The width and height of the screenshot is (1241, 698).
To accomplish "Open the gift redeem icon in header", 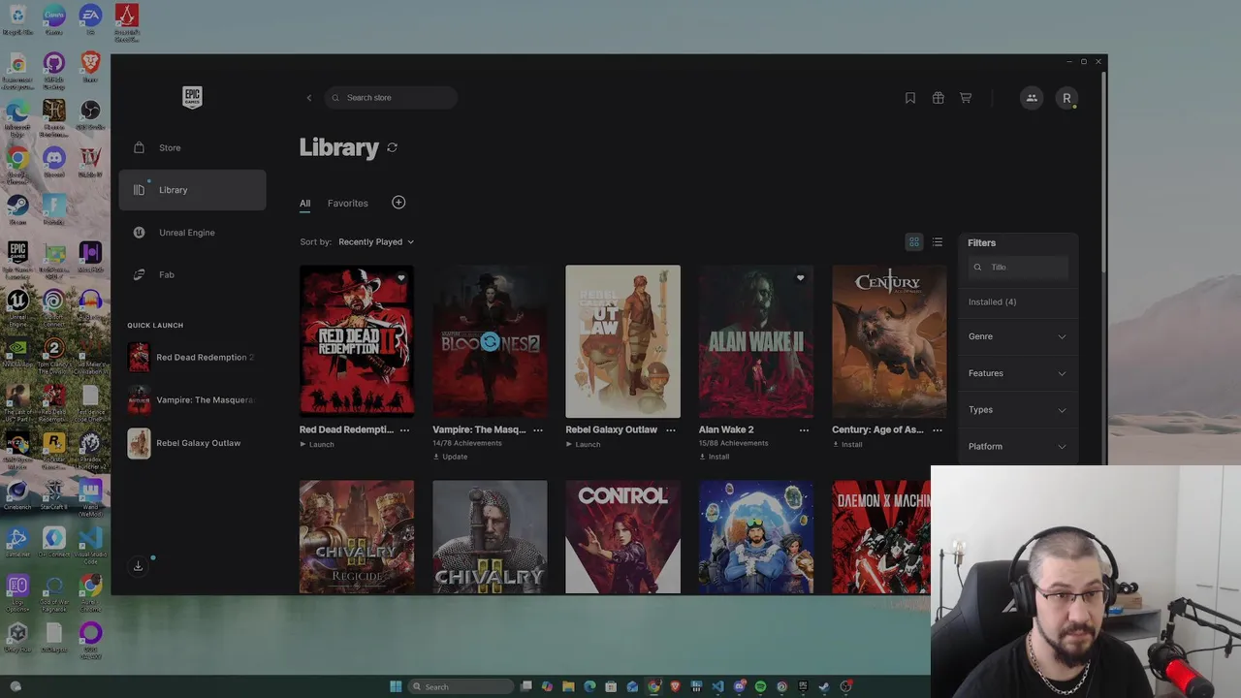I will (939, 98).
